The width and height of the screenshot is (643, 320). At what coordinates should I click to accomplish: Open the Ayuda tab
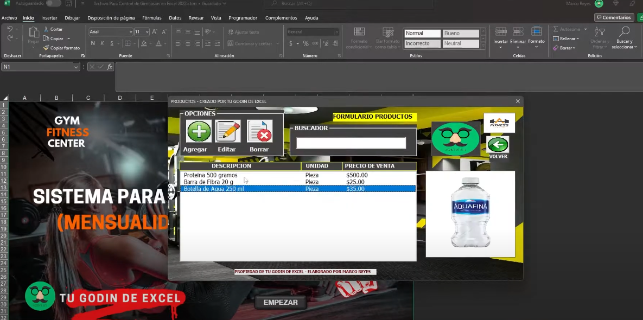311,18
